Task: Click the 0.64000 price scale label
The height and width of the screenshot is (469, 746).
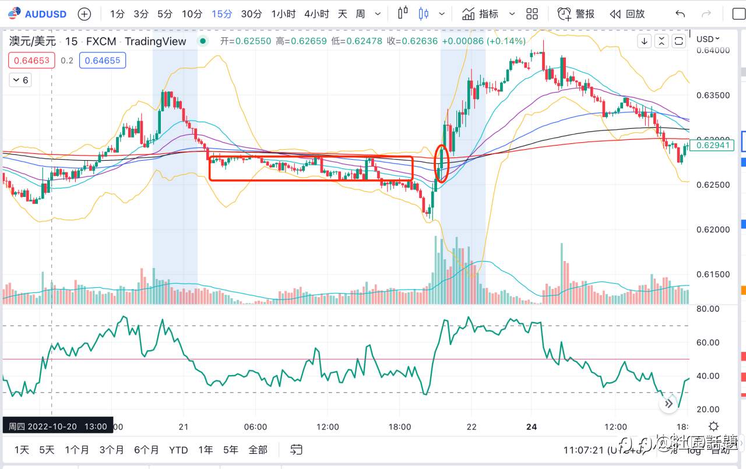Action: click(713, 50)
